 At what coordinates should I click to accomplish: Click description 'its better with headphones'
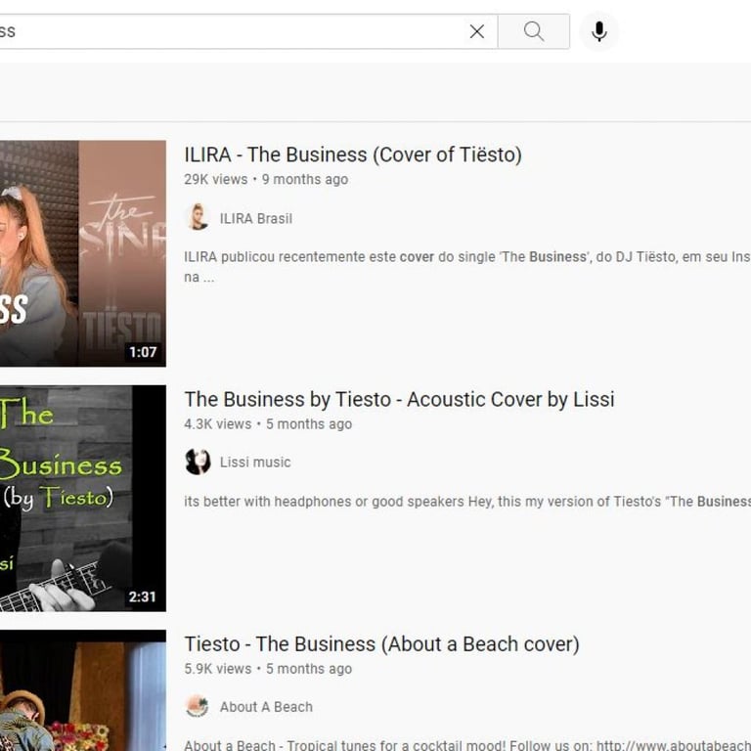tap(467, 502)
